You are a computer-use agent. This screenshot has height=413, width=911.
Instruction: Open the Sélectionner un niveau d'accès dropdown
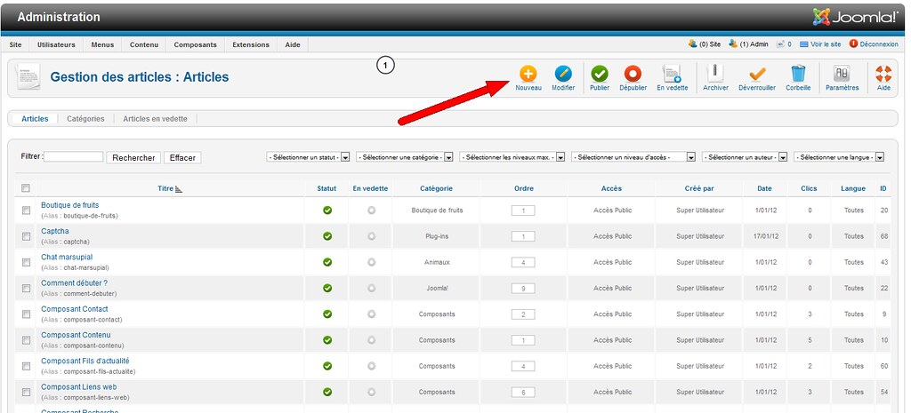pyautogui.click(x=633, y=157)
